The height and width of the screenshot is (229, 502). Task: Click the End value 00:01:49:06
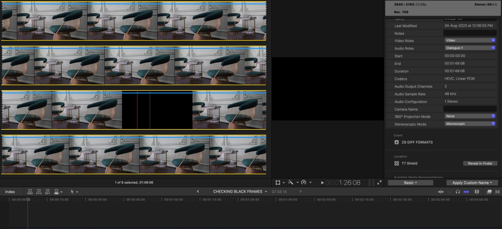click(x=454, y=63)
